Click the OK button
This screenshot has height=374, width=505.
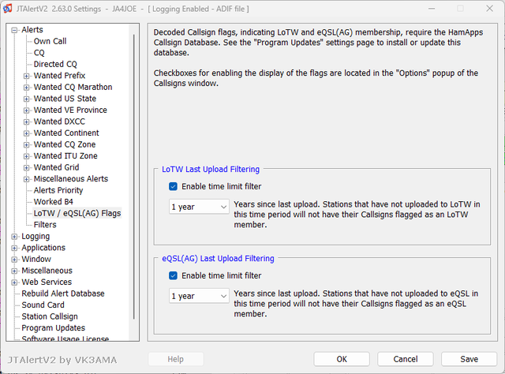click(342, 359)
